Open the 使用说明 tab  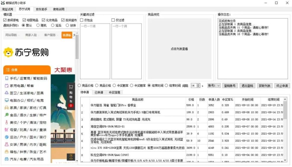pos(59,9)
